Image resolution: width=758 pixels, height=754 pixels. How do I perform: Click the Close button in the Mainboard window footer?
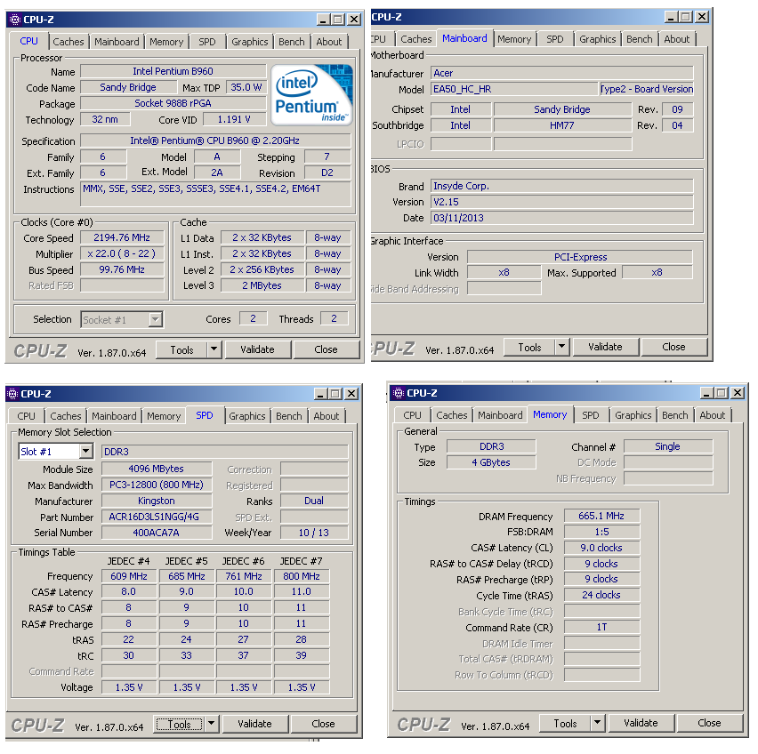point(673,347)
